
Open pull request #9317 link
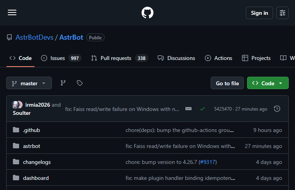point(208,162)
